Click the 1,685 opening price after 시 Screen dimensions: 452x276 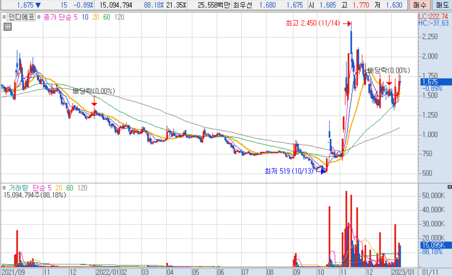pyautogui.click(x=328, y=5)
